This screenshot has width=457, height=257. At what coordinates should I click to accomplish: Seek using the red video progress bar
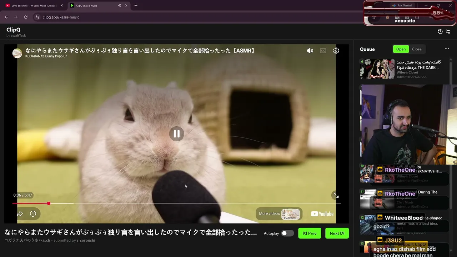click(176, 203)
